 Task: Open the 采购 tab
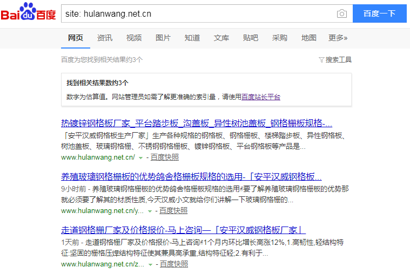point(279,38)
